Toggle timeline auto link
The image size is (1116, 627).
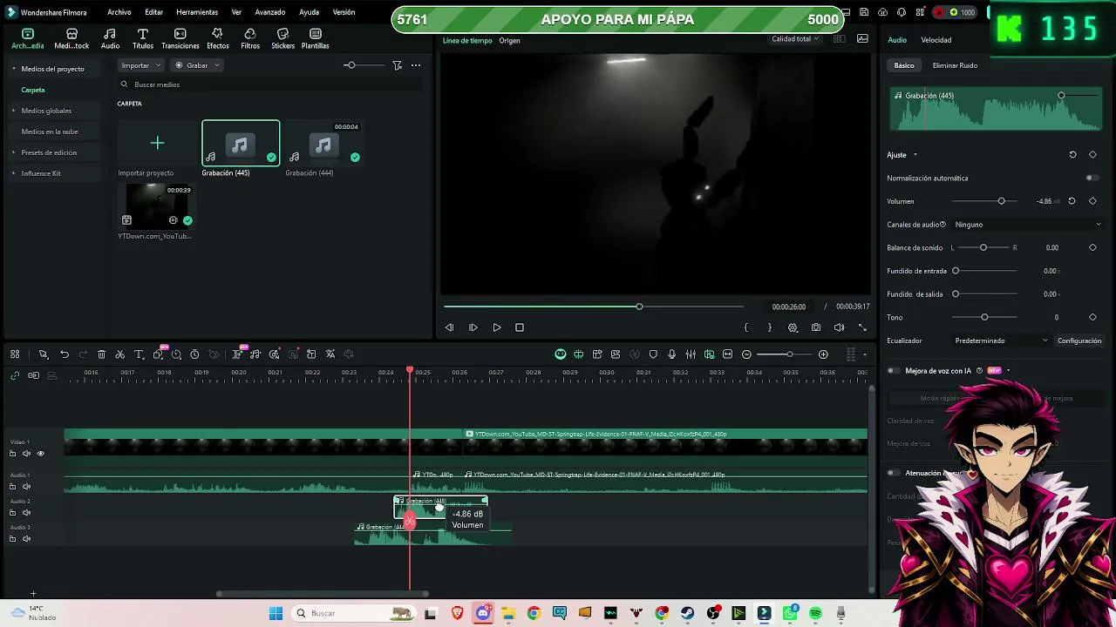[x=15, y=375]
